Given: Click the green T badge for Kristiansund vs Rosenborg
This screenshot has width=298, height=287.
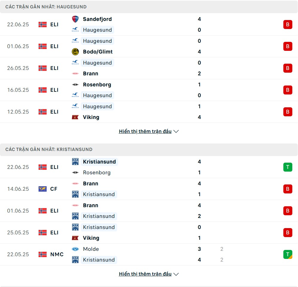Looking at the screenshot, I should 288,167.
